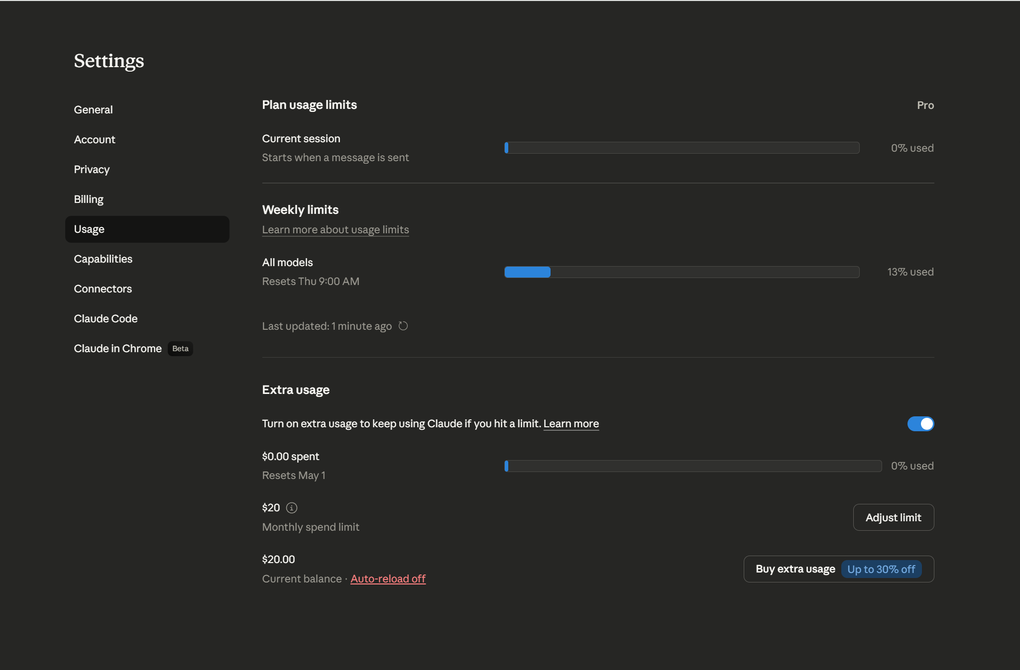The image size is (1020, 670).
Task: Open the Learn more about usage limits link
Action: (335, 229)
